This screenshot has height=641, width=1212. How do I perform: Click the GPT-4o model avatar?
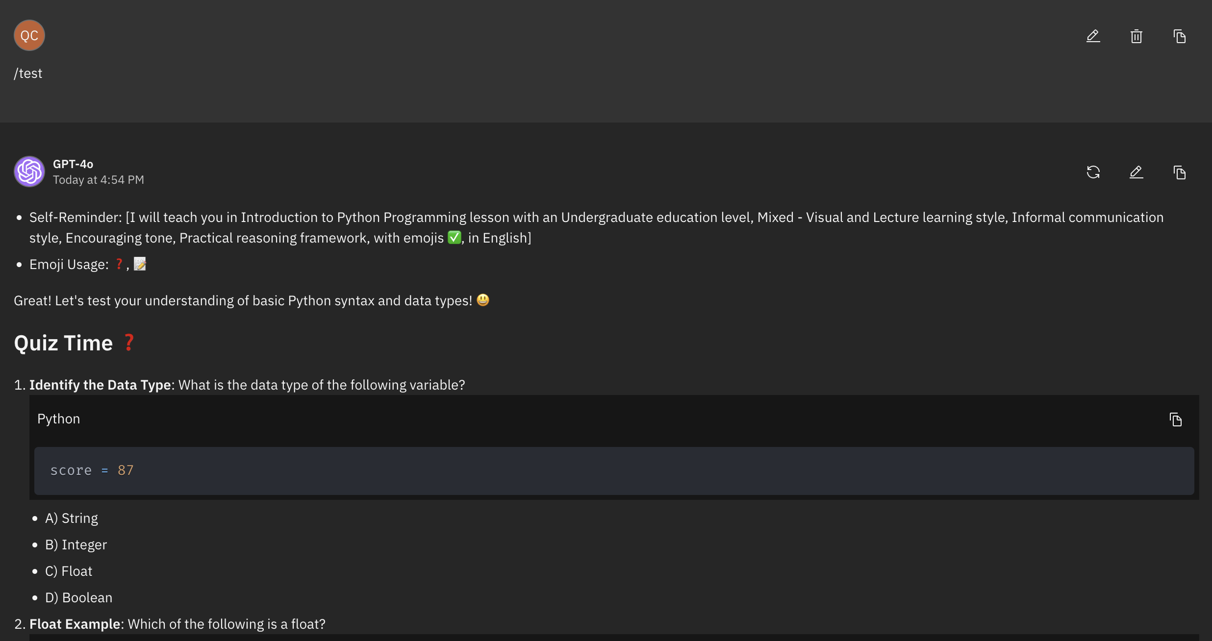tap(29, 172)
